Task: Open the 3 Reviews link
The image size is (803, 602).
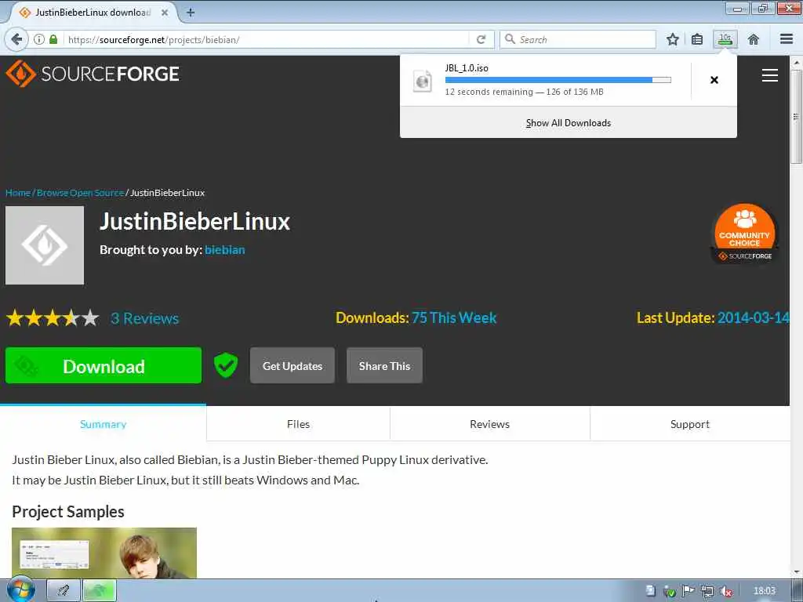Action: [145, 318]
